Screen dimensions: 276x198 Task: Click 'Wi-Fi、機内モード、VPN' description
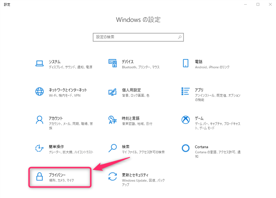[x=65, y=95]
